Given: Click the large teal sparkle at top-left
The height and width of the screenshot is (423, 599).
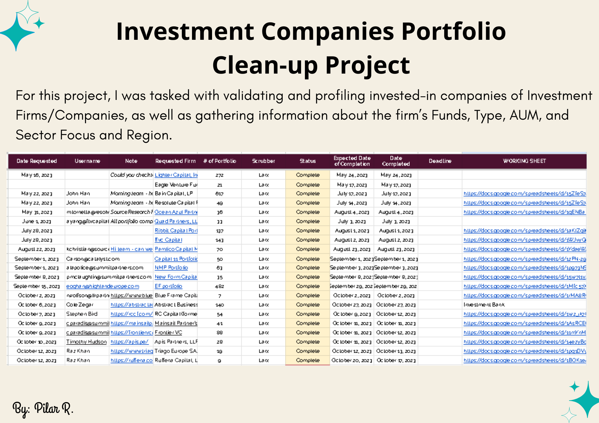Looking at the screenshot, I should point(16,32).
